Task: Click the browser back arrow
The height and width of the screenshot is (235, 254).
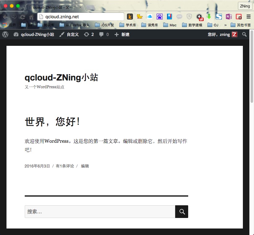Action: tap(5, 16)
